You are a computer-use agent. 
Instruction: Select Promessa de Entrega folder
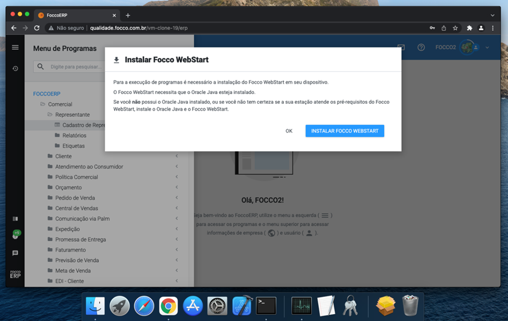tap(77, 240)
